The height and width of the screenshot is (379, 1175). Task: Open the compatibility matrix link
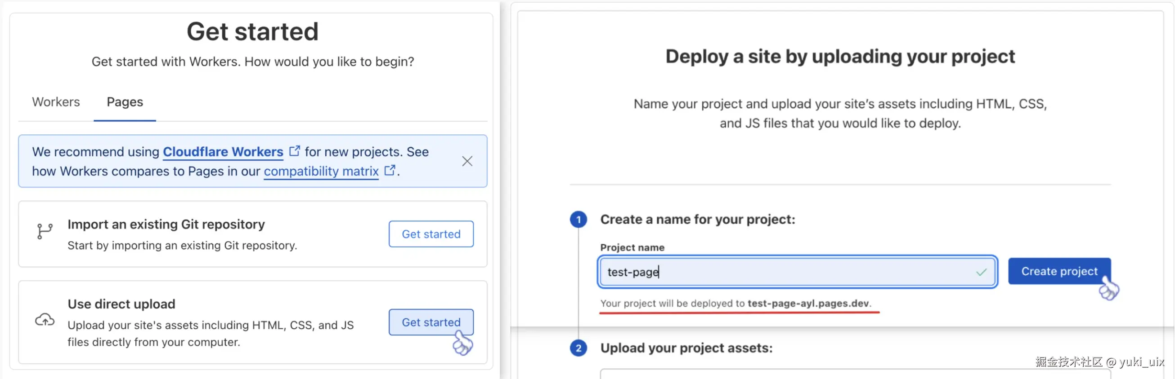(x=321, y=171)
